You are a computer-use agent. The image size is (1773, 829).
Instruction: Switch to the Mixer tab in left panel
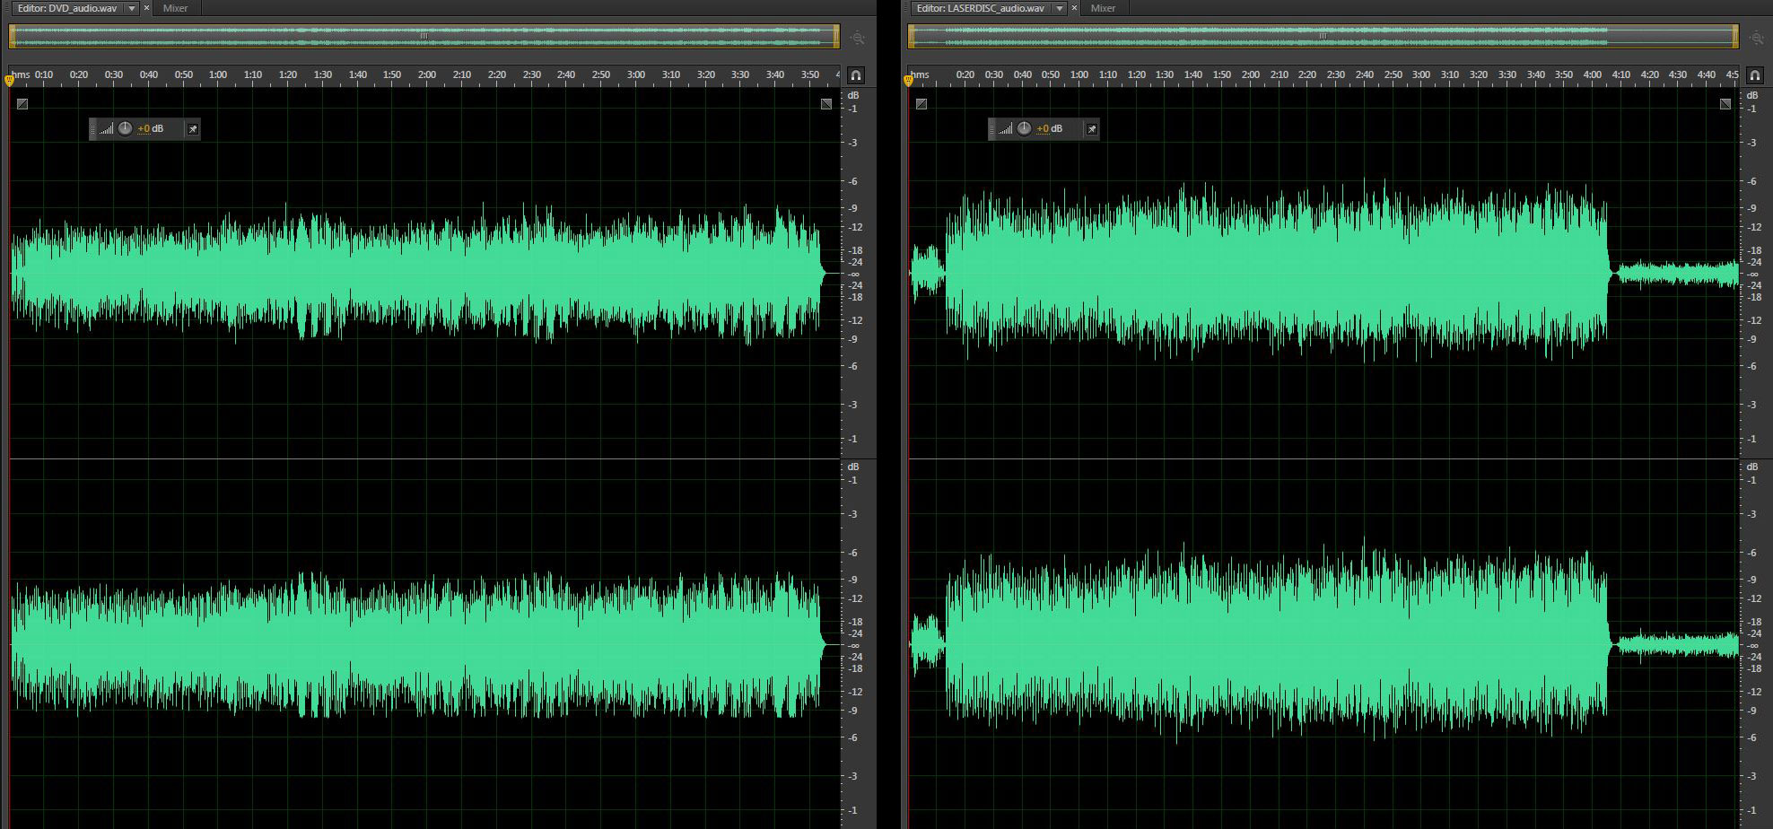(175, 8)
